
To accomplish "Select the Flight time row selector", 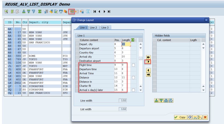I will [x=77, y=65].
